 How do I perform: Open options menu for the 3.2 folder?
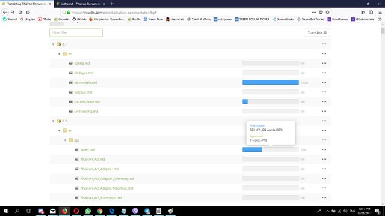click(x=324, y=121)
